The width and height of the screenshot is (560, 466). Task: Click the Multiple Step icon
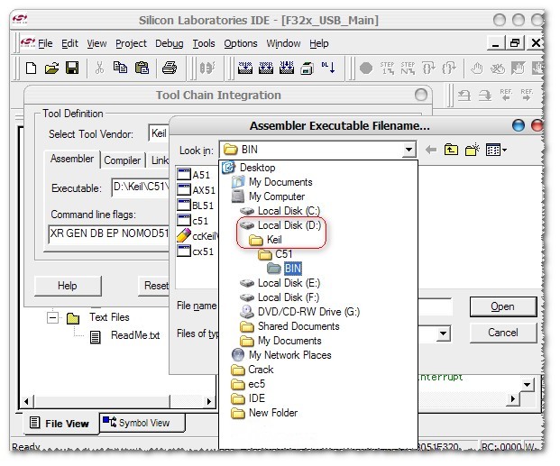[x=408, y=68]
